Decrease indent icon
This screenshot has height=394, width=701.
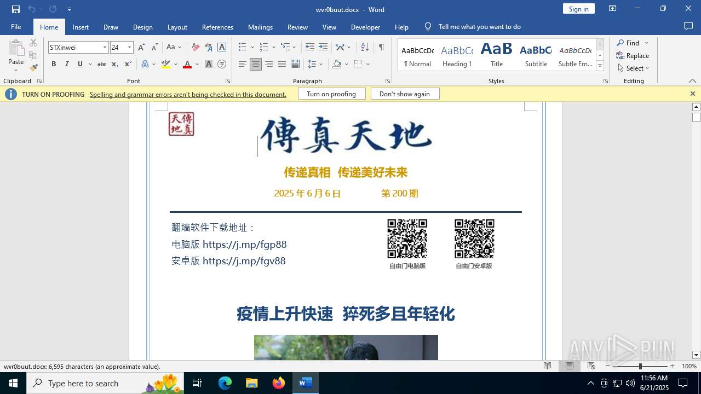310,47
